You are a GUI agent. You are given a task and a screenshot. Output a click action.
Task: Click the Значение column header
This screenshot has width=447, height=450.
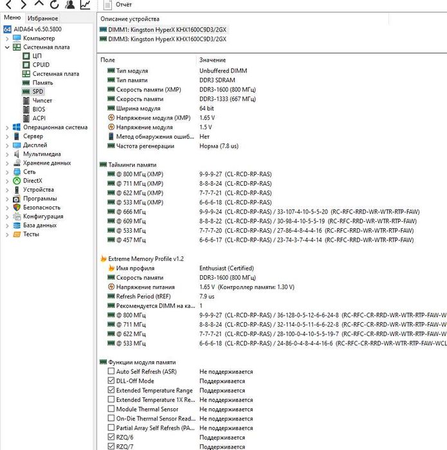pos(212,60)
